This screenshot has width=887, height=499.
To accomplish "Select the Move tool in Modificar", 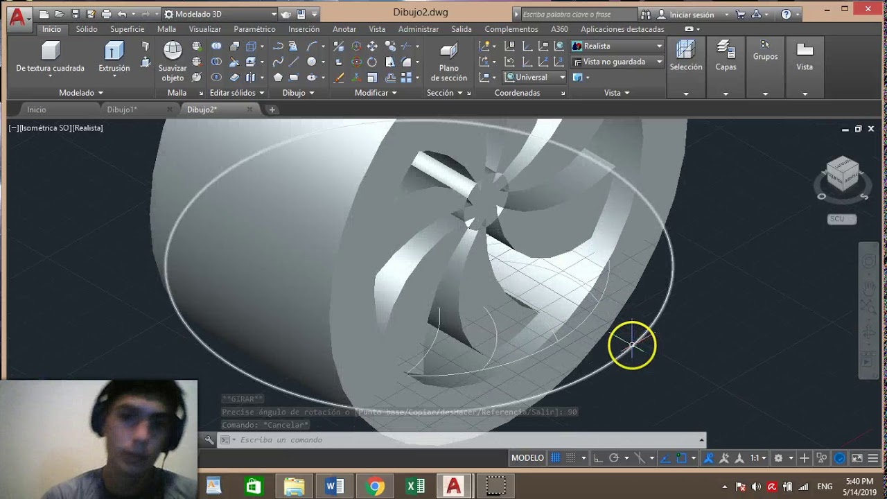I will [x=372, y=46].
